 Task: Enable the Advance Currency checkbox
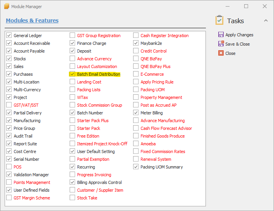click(72, 58)
